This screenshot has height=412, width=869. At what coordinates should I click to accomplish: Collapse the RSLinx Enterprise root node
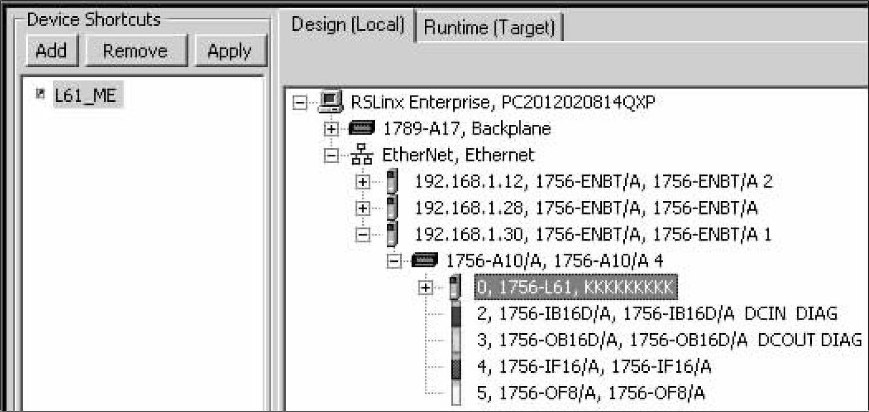pos(300,103)
